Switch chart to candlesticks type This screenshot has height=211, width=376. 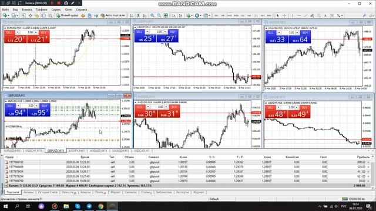click(138, 16)
